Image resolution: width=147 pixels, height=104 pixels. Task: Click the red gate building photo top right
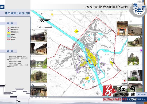point(122,28)
